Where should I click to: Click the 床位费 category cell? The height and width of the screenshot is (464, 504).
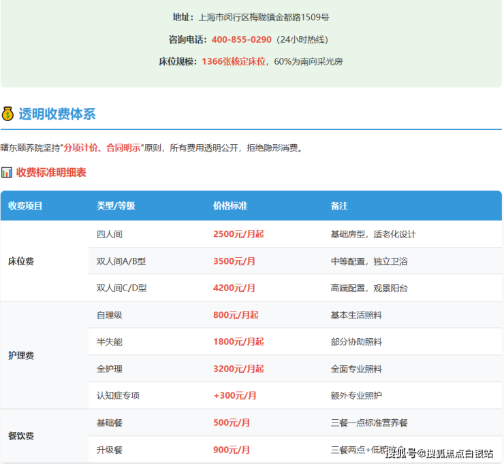20,261
